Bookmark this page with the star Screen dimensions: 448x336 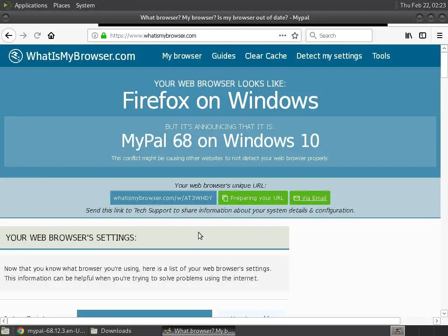tap(295, 35)
